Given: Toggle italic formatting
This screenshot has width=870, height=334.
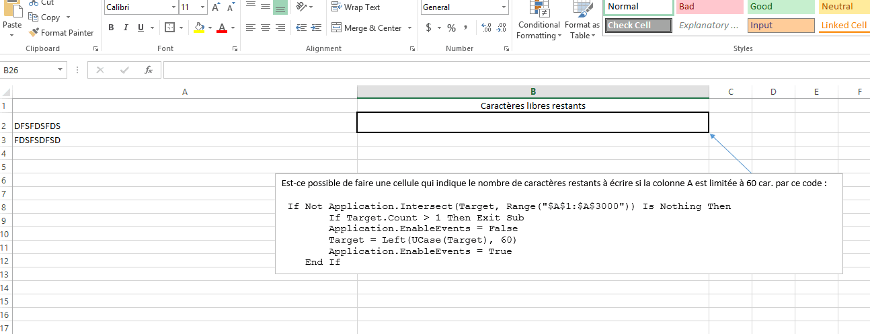Looking at the screenshot, I should coord(126,28).
